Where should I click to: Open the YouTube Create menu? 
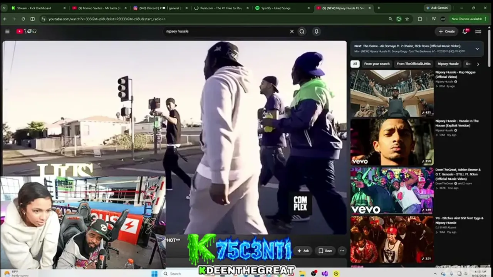point(446,32)
